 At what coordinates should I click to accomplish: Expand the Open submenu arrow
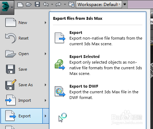click(x=46, y=54)
